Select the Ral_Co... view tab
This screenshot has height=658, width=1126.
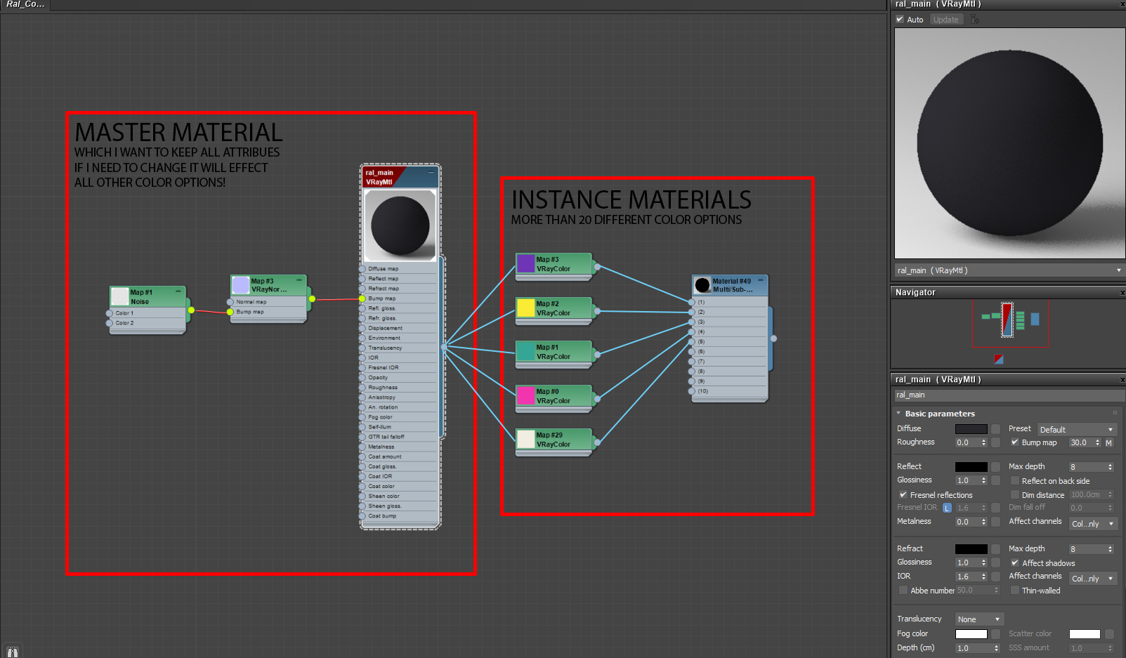(25, 5)
